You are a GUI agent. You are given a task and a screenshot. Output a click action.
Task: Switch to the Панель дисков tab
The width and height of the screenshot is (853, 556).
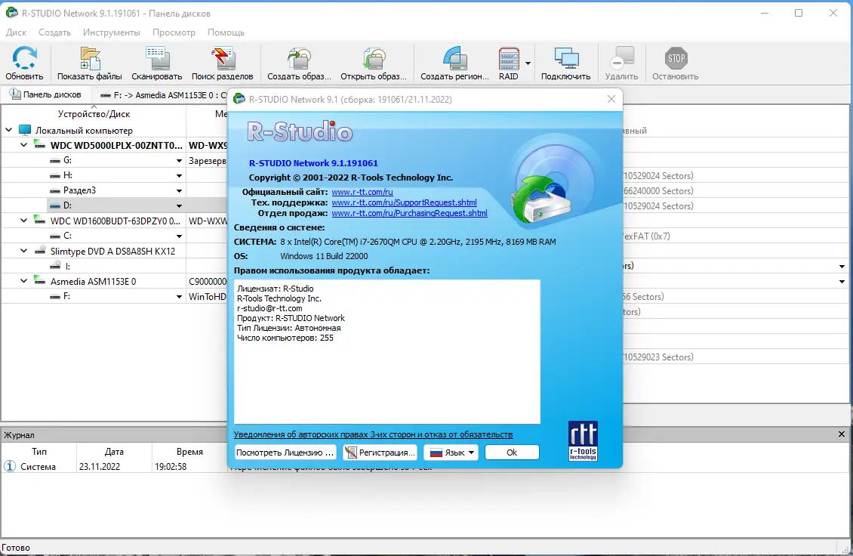pyautogui.click(x=47, y=94)
